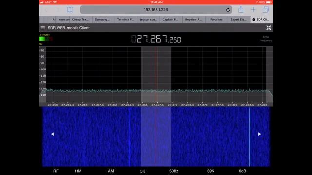This screenshot has width=312, height=175.
Task: Switch to the Receiver A... tab
Action: click(x=194, y=19)
